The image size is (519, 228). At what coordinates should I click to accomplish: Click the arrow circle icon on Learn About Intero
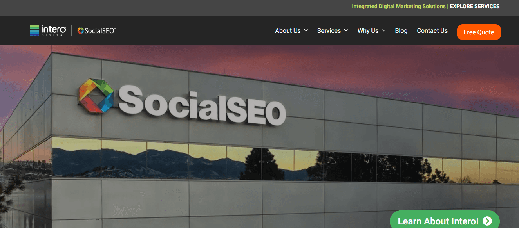(487, 221)
